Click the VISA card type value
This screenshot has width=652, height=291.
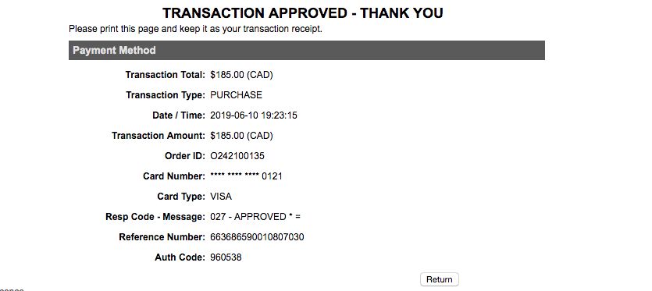pyautogui.click(x=221, y=197)
